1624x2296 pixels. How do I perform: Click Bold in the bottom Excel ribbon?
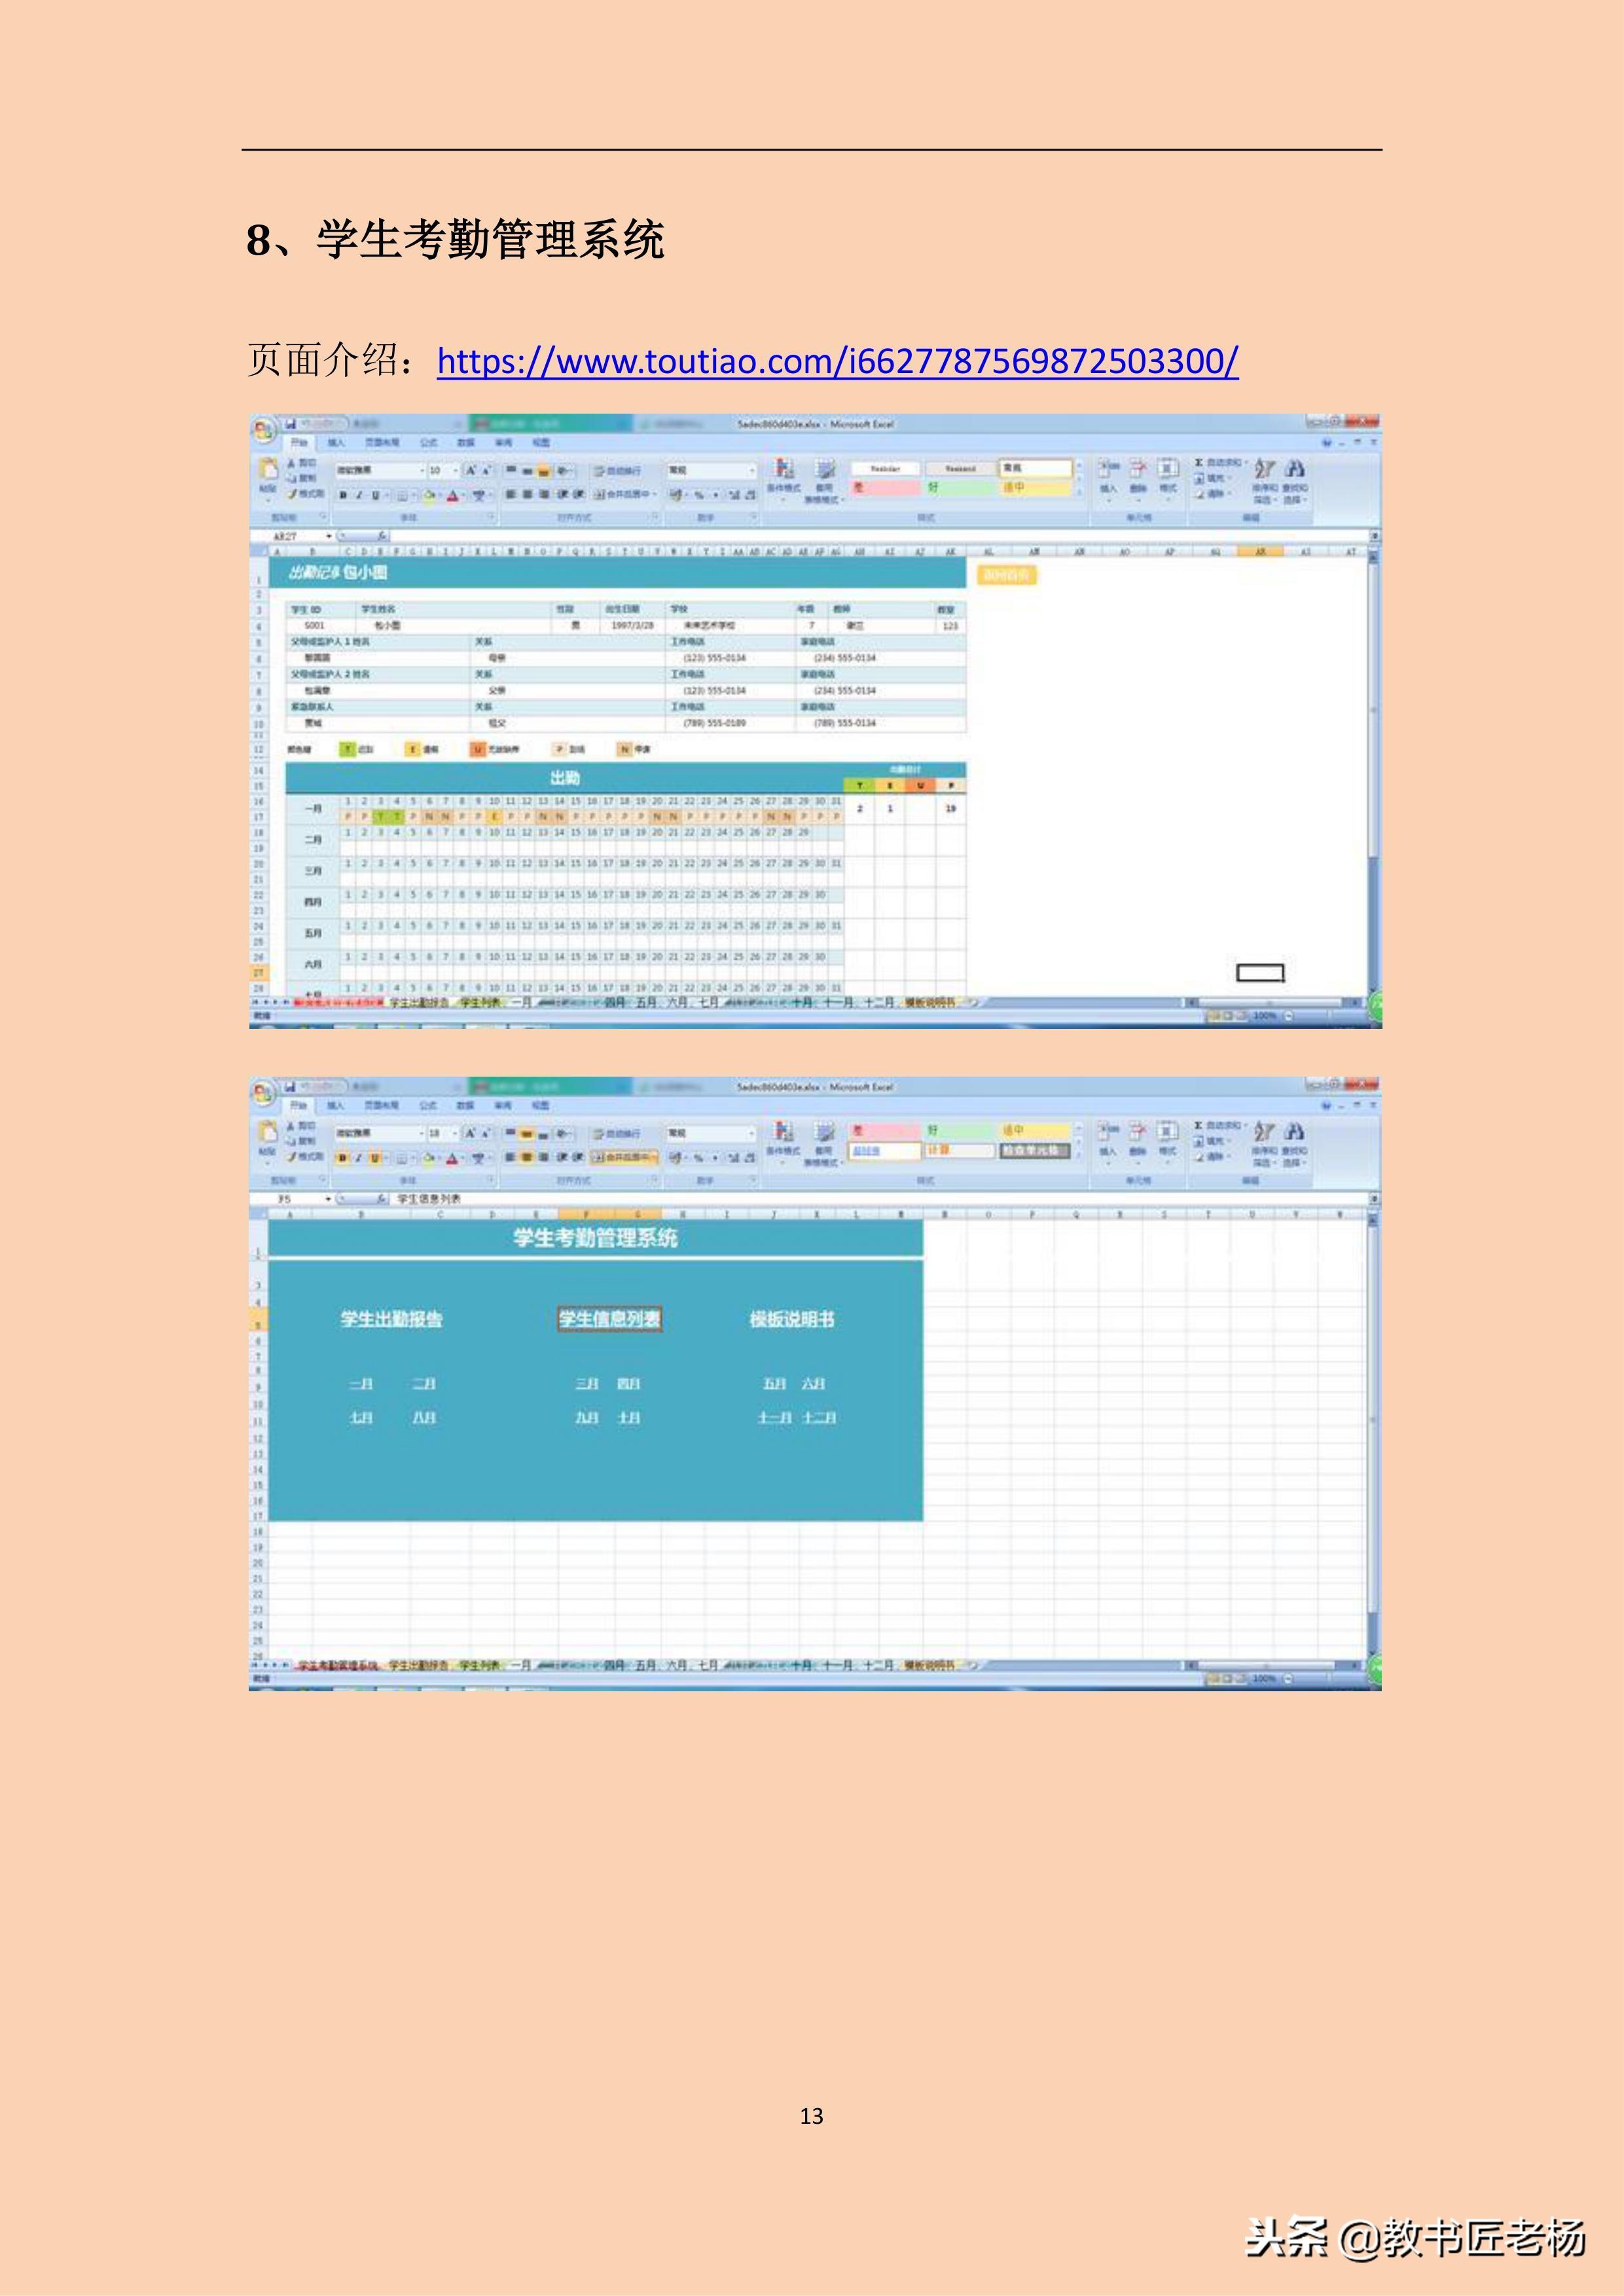343,1158
